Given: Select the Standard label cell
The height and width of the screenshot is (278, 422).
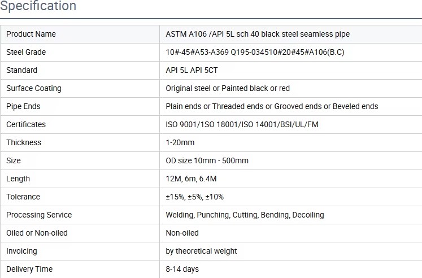Looking at the screenshot, I should pos(80,70).
